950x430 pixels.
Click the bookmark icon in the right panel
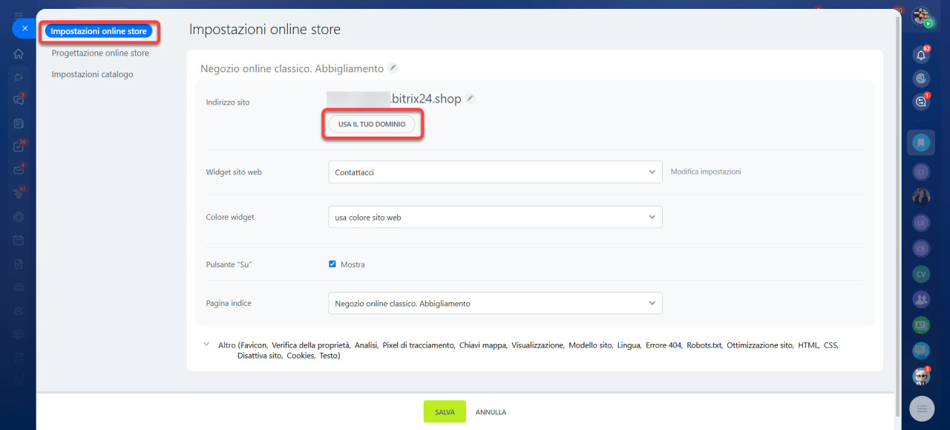pyautogui.click(x=921, y=141)
